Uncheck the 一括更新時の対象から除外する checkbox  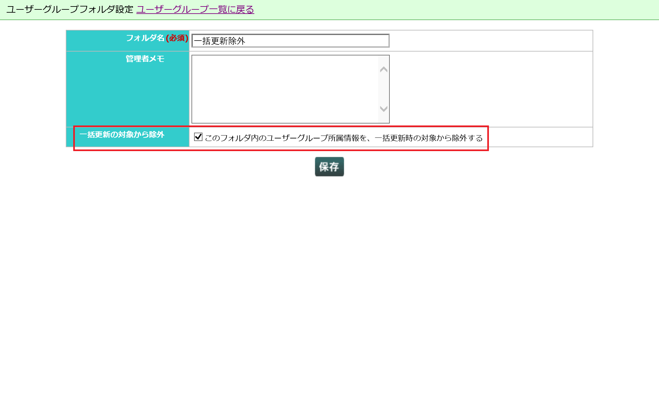[198, 137]
